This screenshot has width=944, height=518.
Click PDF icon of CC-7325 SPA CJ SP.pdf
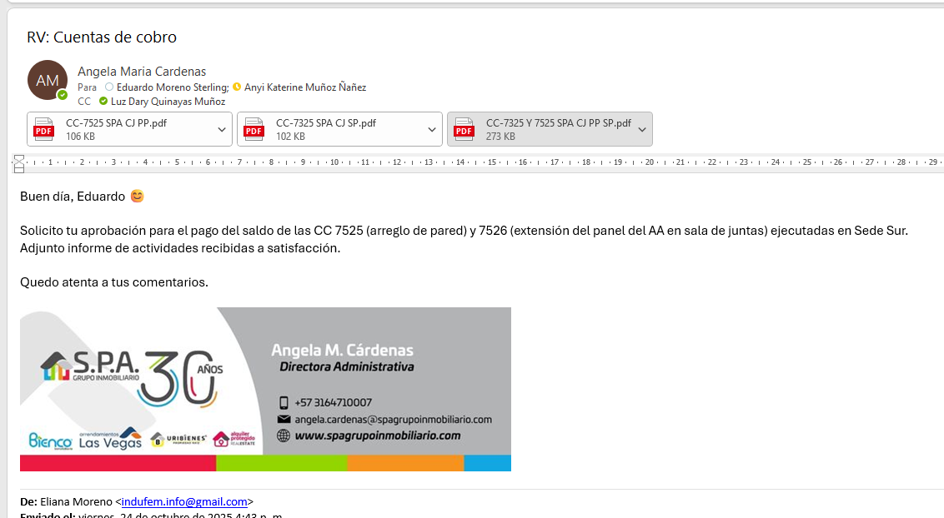point(253,129)
